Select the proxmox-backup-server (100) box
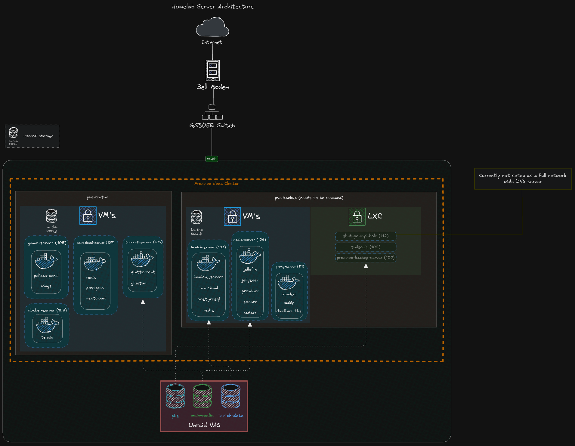 pyautogui.click(x=366, y=258)
